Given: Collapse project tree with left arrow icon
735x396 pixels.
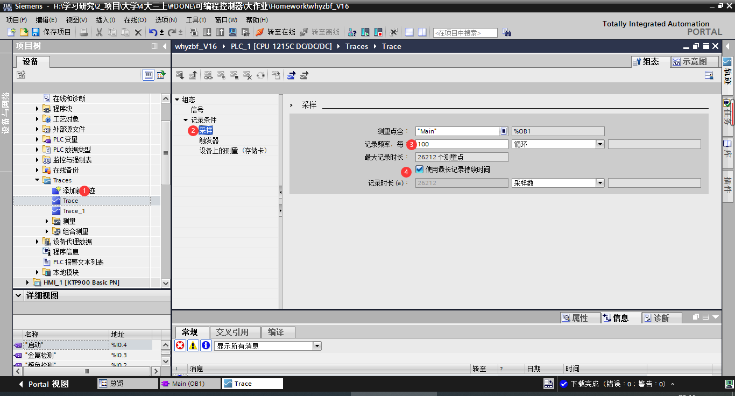Looking at the screenshot, I should [x=164, y=46].
